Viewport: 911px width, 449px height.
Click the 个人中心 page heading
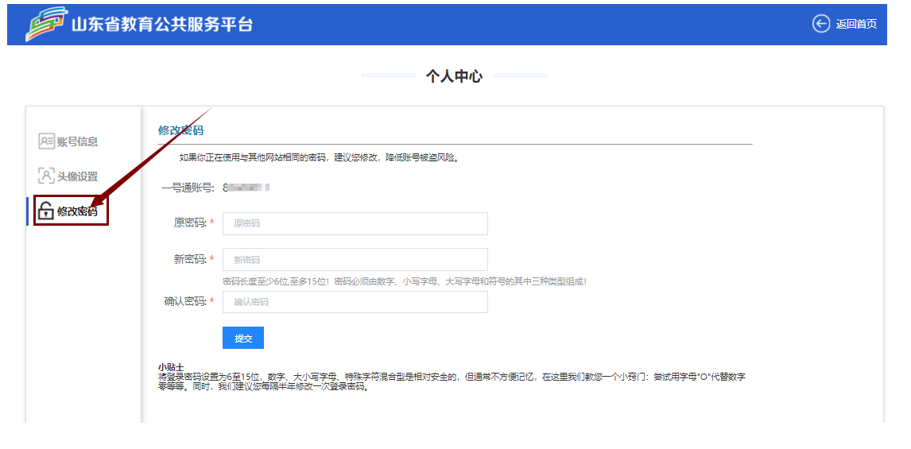coord(454,76)
